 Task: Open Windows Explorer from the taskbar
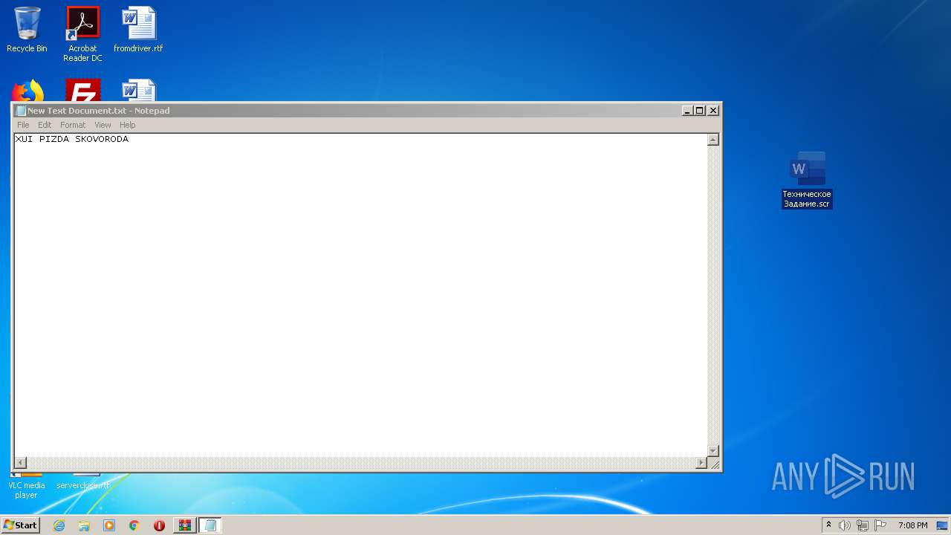pyautogui.click(x=84, y=525)
